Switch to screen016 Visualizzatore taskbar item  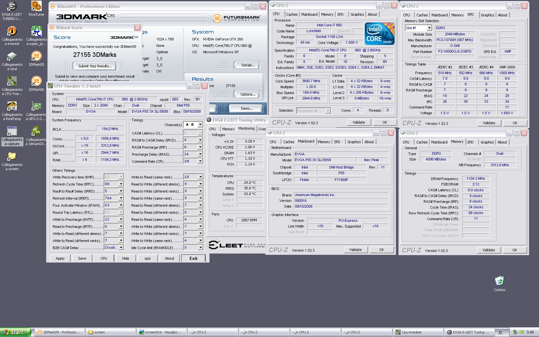(x=162, y=332)
